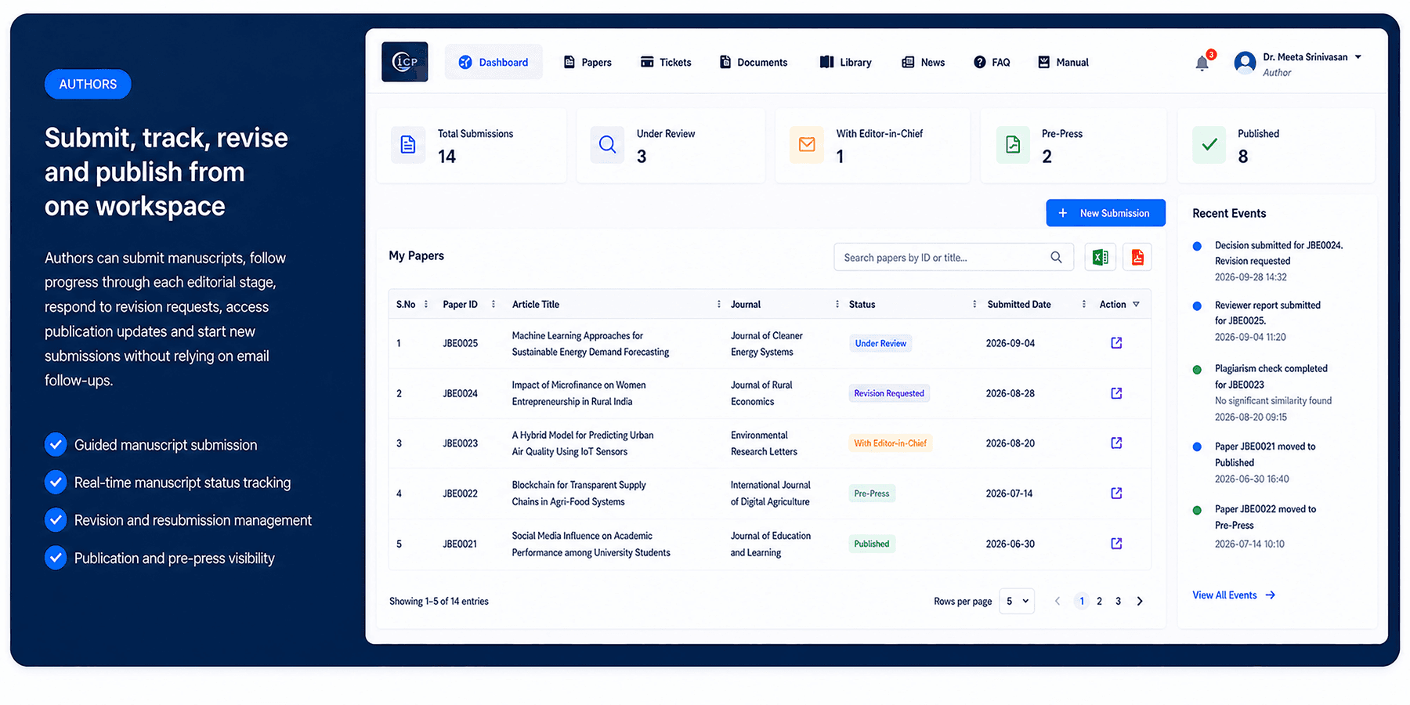Open the Tickets tab
Screen dimensions: 1410x705
point(666,63)
